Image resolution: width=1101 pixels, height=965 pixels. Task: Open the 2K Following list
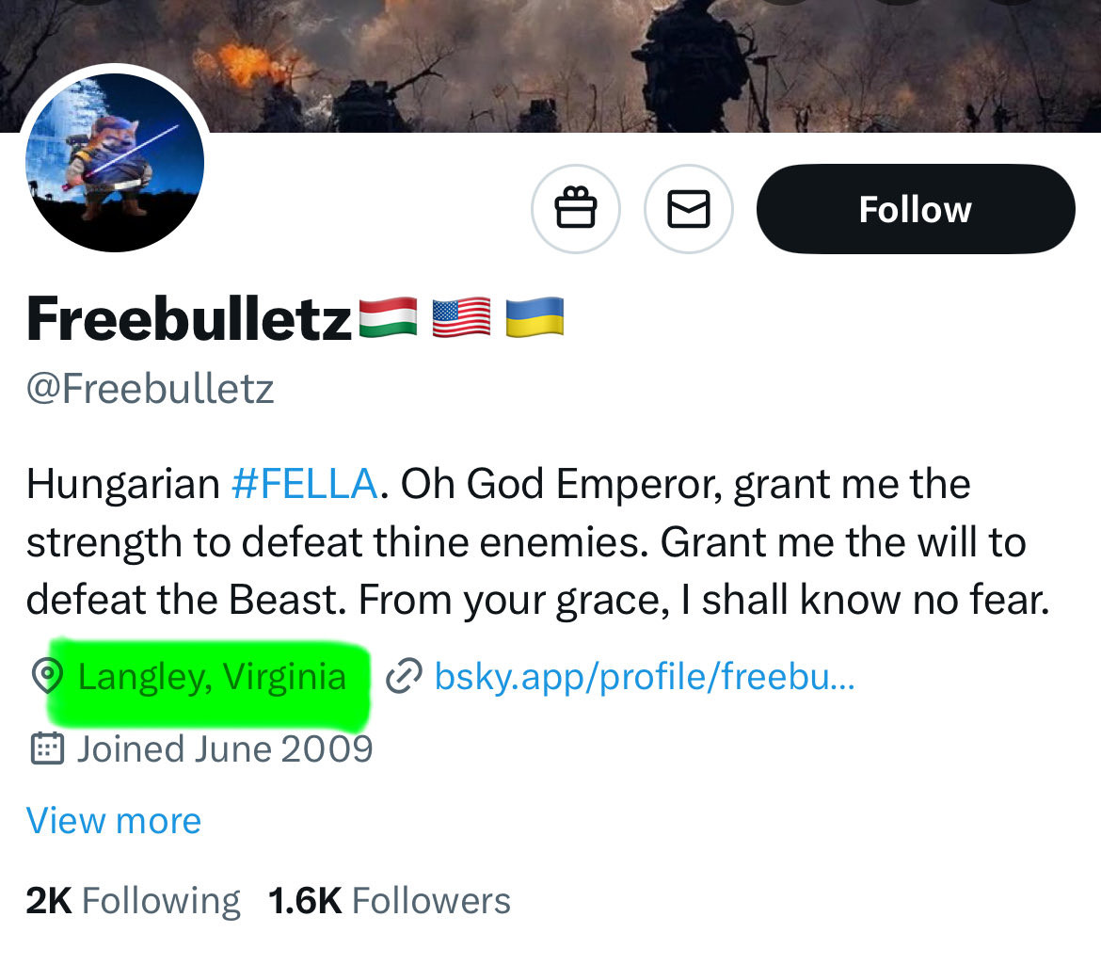[x=133, y=901]
